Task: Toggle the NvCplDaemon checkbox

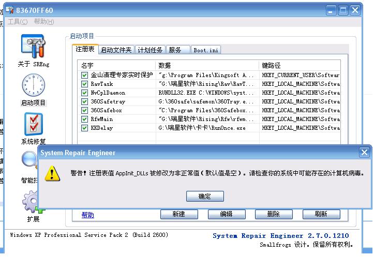Action: (84, 93)
